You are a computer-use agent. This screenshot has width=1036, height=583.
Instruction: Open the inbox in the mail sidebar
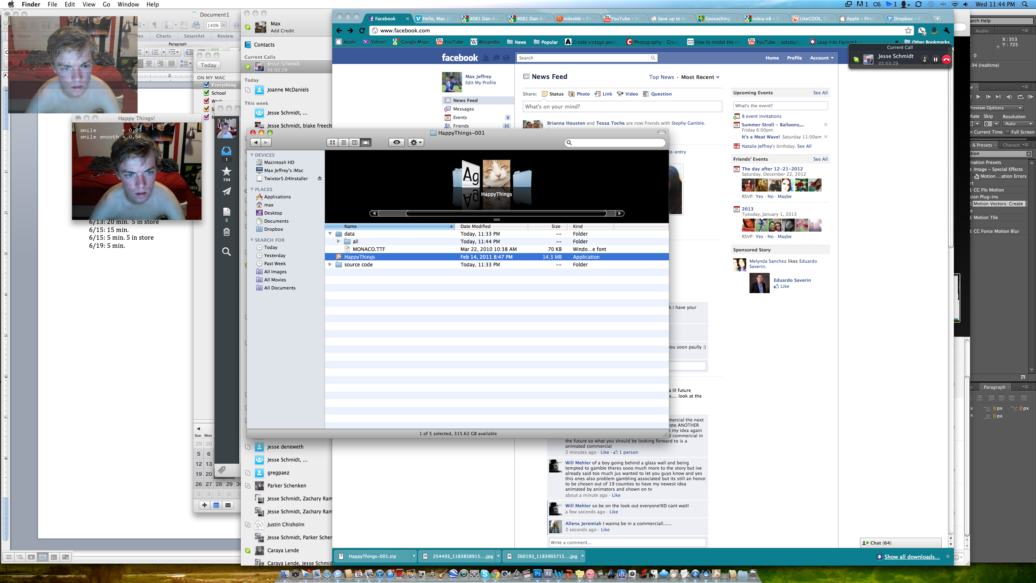[x=227, y=151]
